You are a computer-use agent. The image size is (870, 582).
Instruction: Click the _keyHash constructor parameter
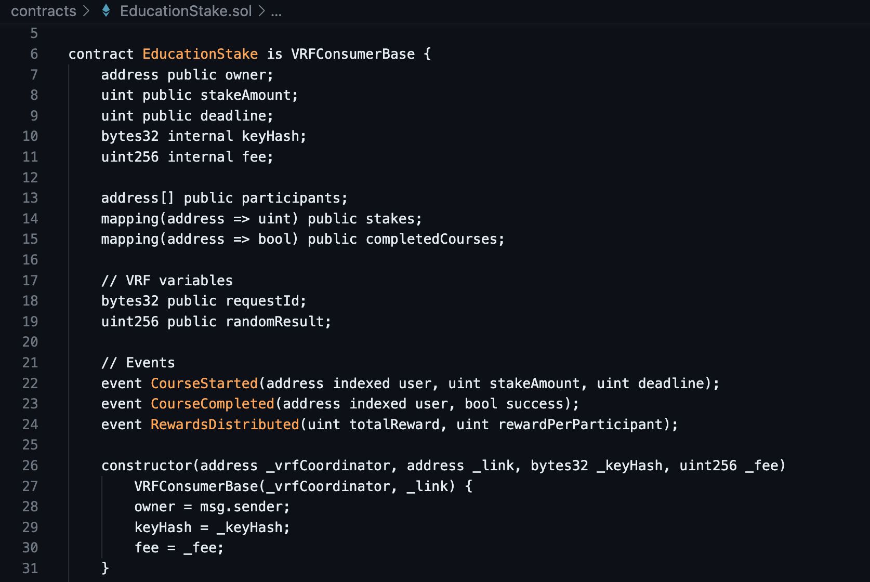(x=630, y=466)
